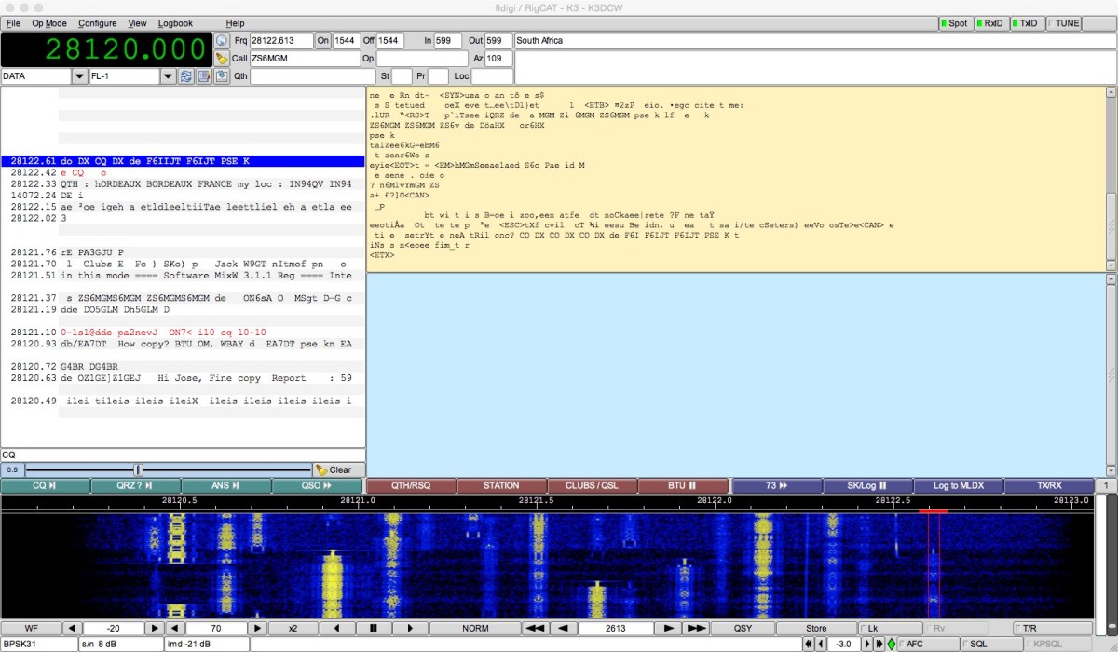Image resolution: width=1118 pixels, height=652 pixels.
Task: Click the fast-decrease button left of the -3.0 value
Action: click(808, 644)
